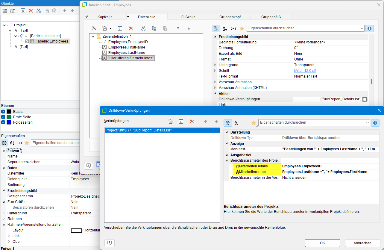Toggle the Basis layer checkbox
The image size is (384, 250).
tap(3, 112)
